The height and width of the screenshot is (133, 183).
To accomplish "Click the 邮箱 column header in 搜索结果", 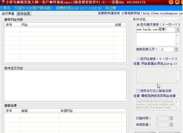I will click(40, 111).
